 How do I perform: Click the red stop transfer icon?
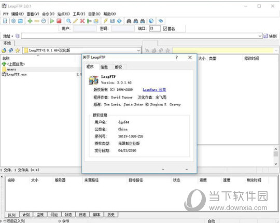59,21
